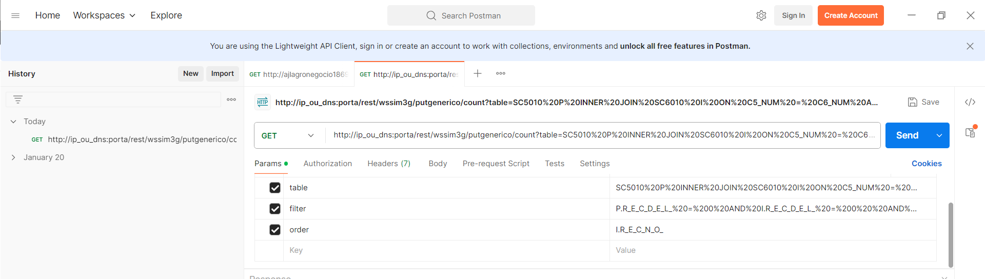
Task: Open the Cookies link
Action: 927,164
